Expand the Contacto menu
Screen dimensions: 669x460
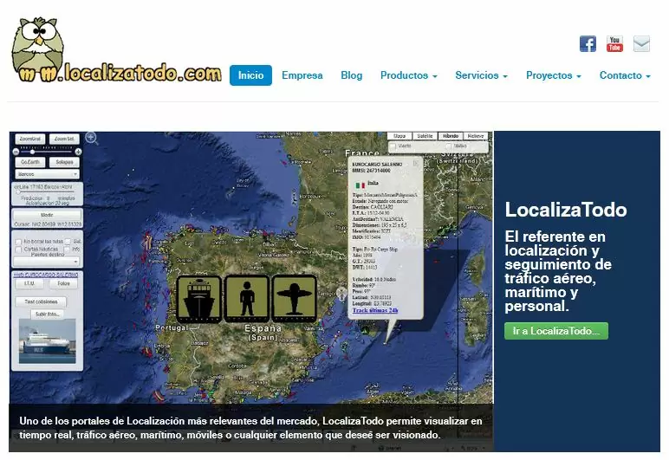(625, 75)
